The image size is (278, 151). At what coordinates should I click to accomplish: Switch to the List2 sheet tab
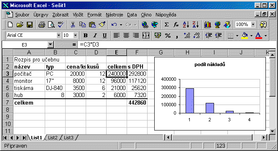click(x=53, y=138)
